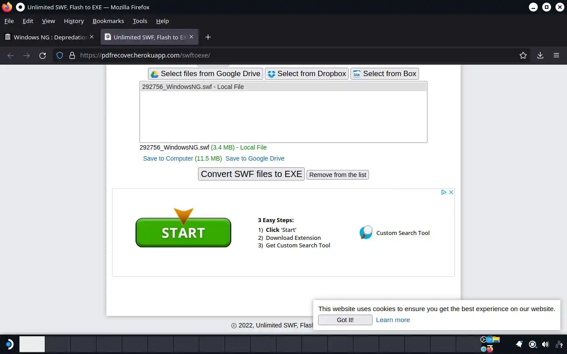Open the File menu

pos(9,21)
